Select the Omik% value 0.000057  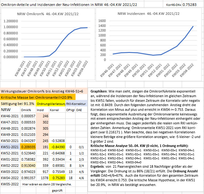pos(28,116)
